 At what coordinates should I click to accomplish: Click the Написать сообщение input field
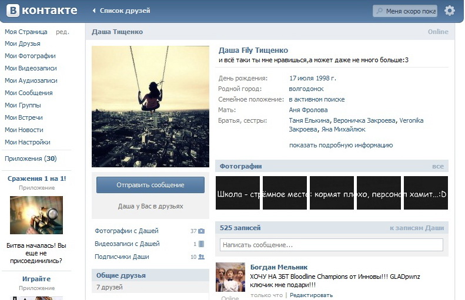pos(331,245)
